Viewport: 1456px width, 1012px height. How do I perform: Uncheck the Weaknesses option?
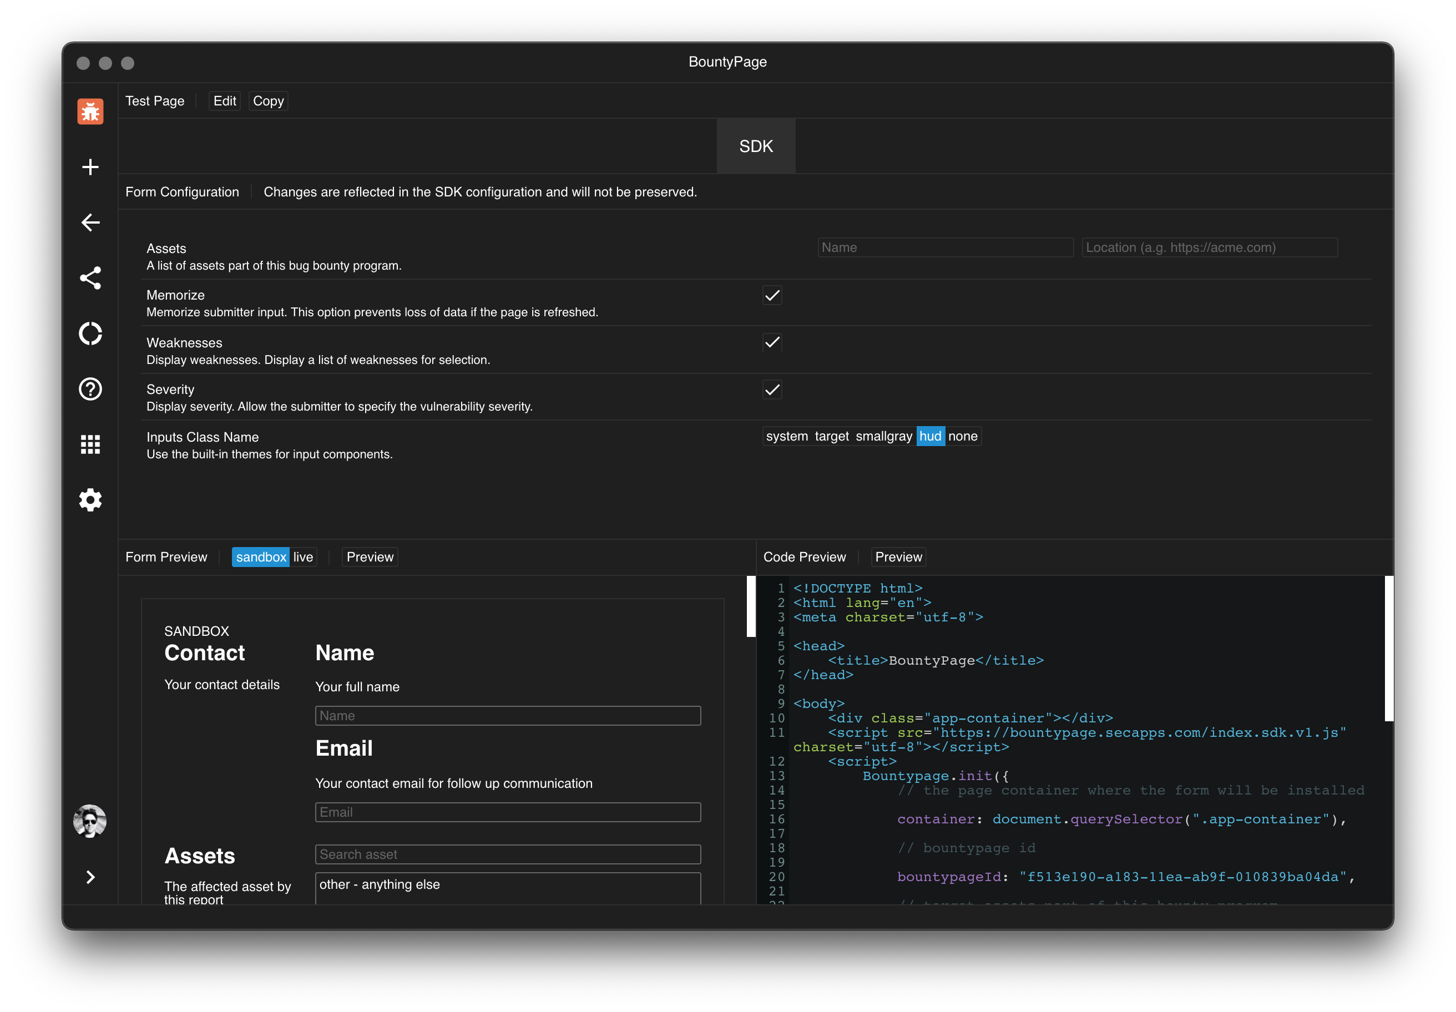click(772, 342)
